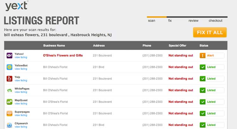Select the checkout step
The width and height of the screenshot is (237, 129).
point(216,21)
